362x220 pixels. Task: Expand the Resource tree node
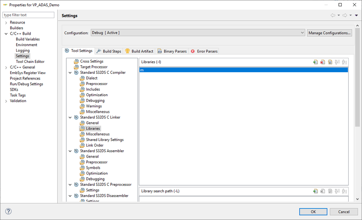6,22
